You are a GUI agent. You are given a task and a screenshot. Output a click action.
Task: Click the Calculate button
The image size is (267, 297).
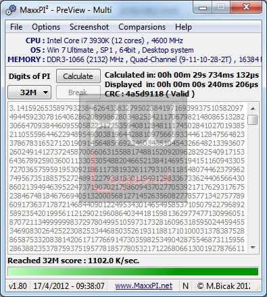[78, 76]
